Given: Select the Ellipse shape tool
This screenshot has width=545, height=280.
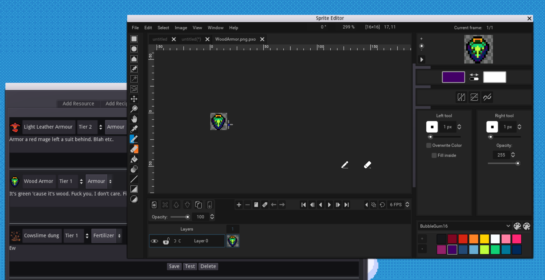Looking at the screenshot, I should click(134, 199).
